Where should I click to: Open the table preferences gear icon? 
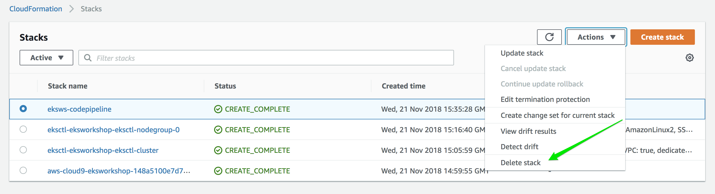(x=690, y=58)
